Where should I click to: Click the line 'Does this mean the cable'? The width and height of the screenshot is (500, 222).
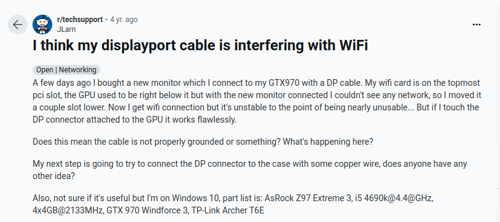(x=203, y=142)
